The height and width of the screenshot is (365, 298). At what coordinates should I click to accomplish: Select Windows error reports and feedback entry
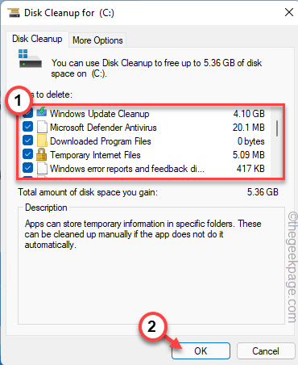[127, 169]
